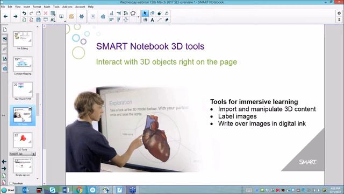Select page 19 Concept Mapping thumbnail
Screen dimensions: 344x194
[x=23, y=64]
